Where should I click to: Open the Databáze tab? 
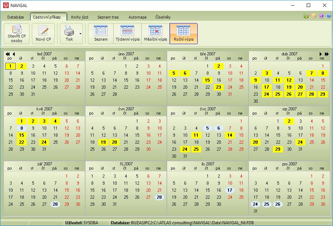pos(15,17)
